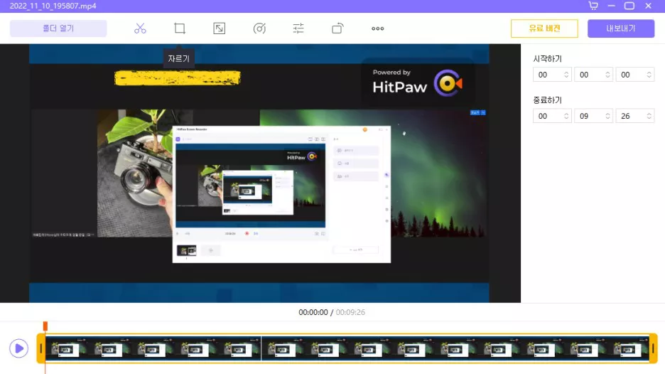This screenshot has height=374, width=665.
Task: Click the 폴더 열기 button
Action: tap(58, 28)
